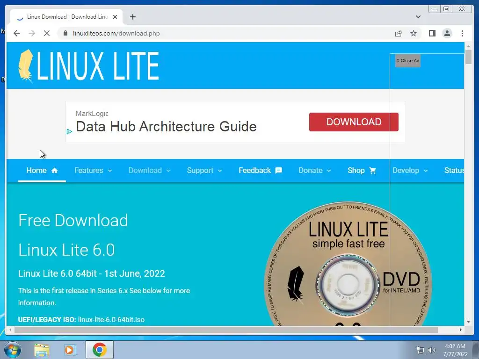Expand the Develop chevron
Image resolution: width=479 pixels, height=359 pixels.
[426, 171]
